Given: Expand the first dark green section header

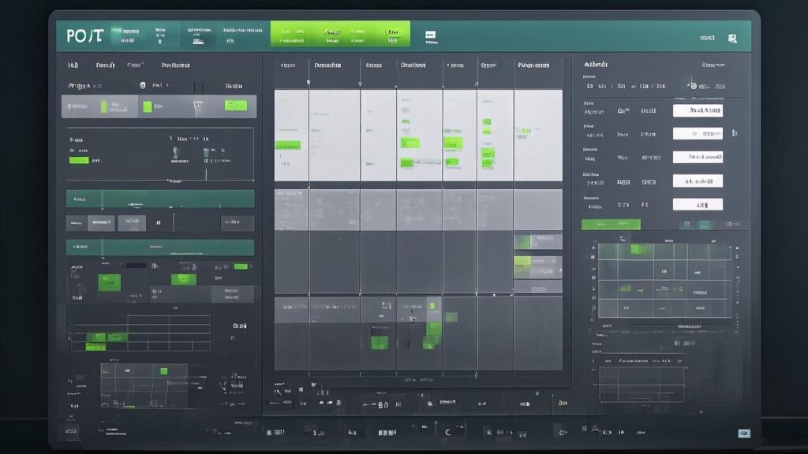Looking at the screenshot, I should [159, 199].
